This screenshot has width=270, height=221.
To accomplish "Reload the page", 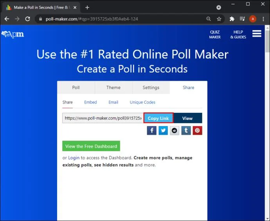I will (x=27, y=19).
